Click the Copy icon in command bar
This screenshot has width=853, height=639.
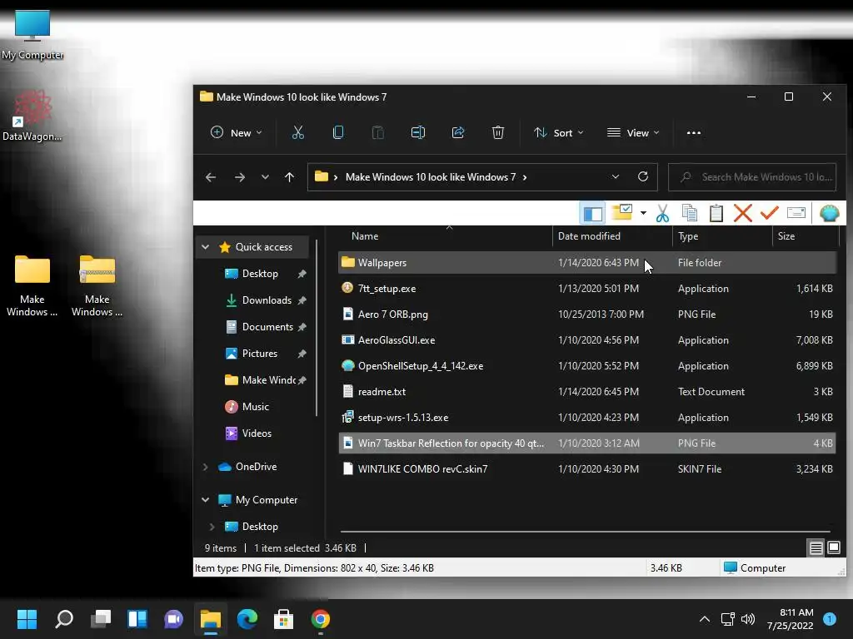338,132
